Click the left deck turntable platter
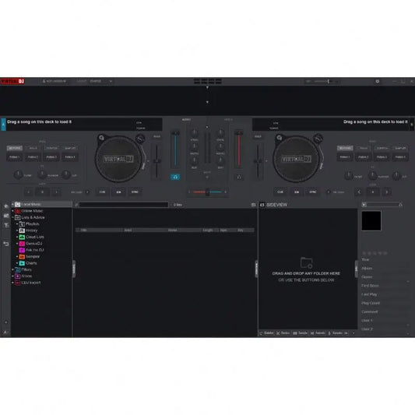Viewport: 415px width, 415px height. pos(118,159)
